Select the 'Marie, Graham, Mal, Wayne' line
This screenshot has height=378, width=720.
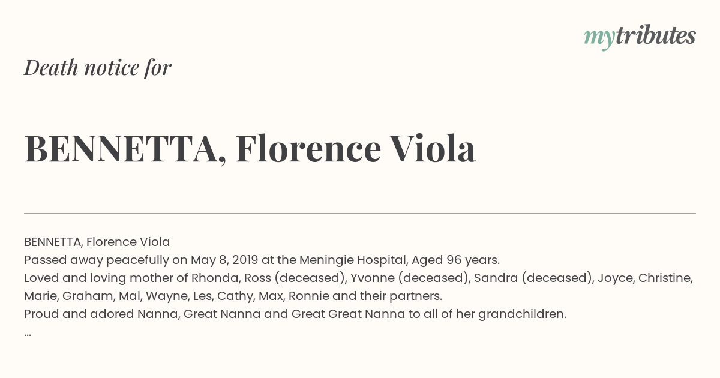point(233,296)
